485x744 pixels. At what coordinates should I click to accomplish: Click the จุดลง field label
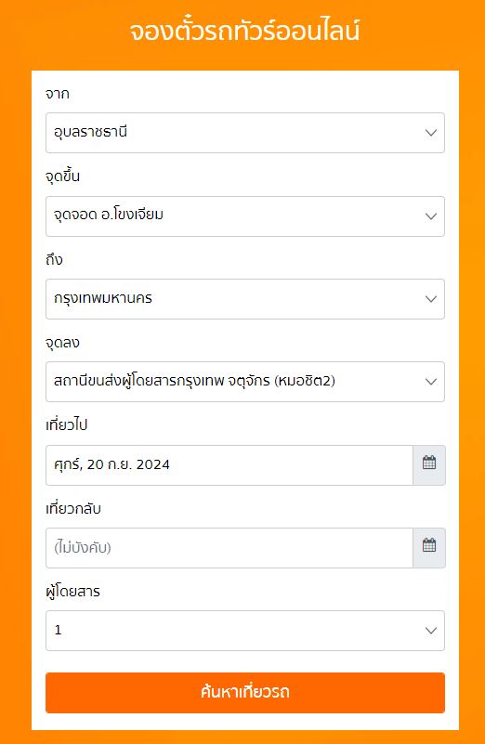pyautogui.click(x=62, y=343)
